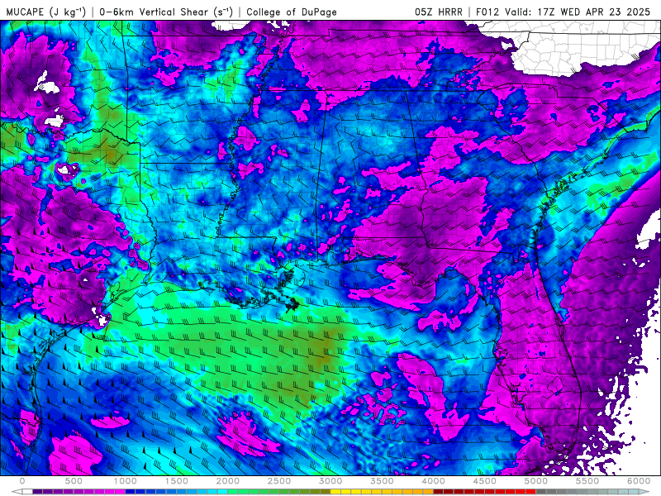Click the 500 label on the color scale
Screen dimensions: 661x496
pyautogui.click(x=74, y=481)
